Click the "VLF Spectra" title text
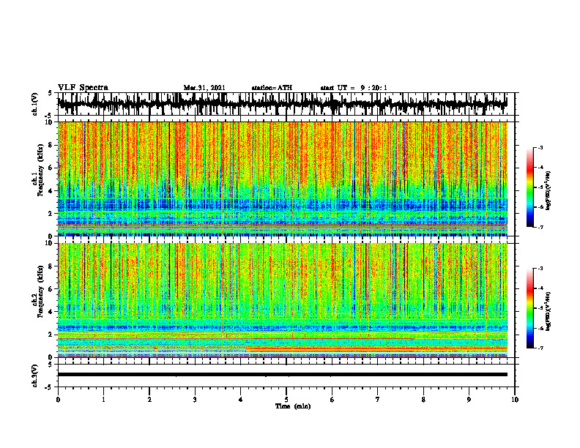This screenshot has height=448, width=580. (83, 88)
